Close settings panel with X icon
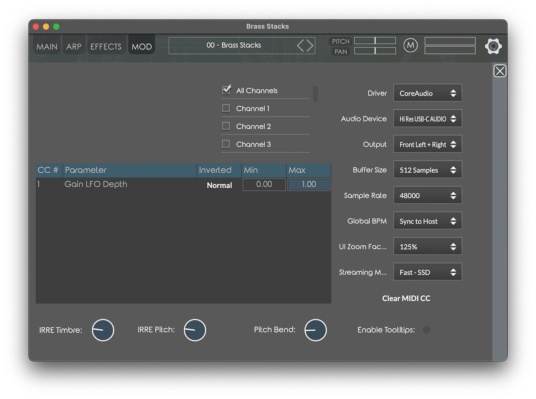 click(500, 71)
